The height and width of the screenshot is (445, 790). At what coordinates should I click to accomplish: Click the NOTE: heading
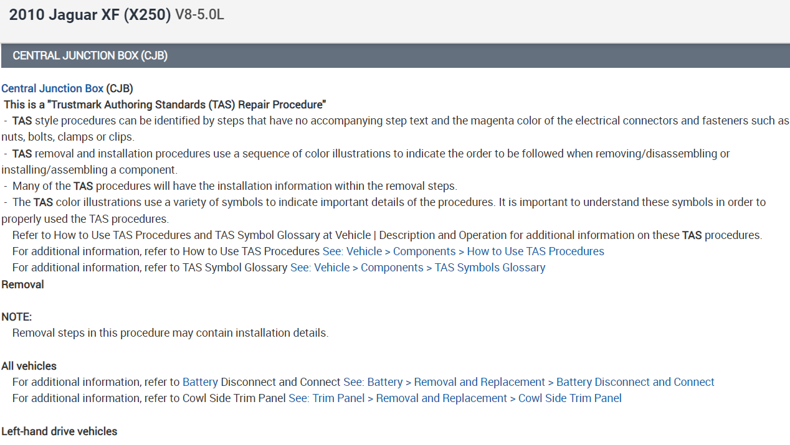(17, 317)
